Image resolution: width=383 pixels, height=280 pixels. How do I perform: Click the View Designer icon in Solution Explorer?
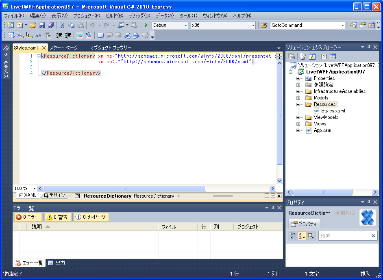click(x=333, y=56)
